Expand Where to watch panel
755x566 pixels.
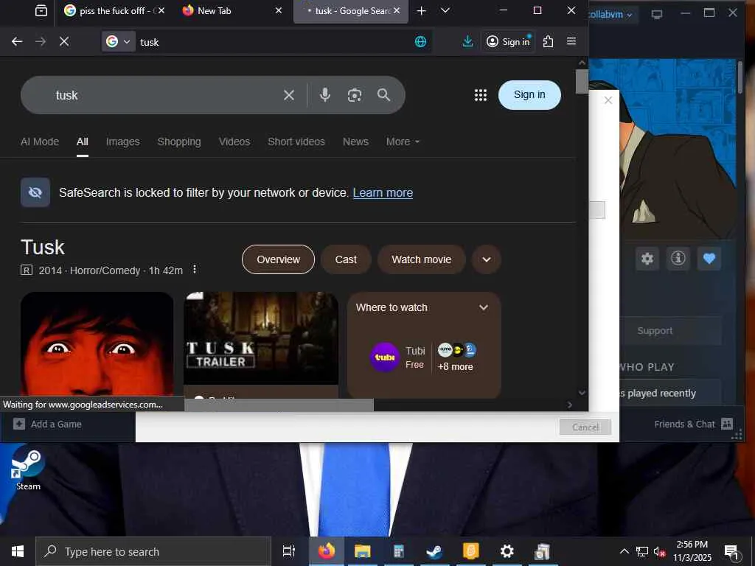click(484, 307)
